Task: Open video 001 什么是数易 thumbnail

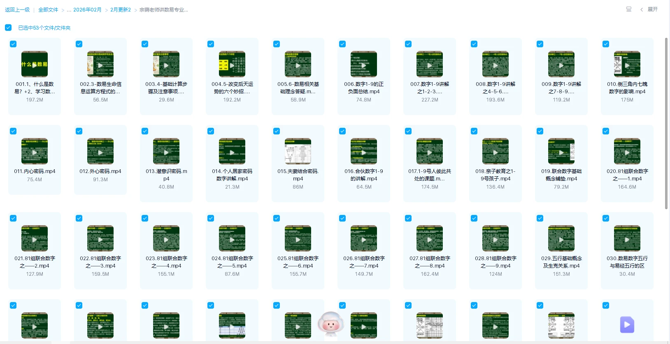Action: click(35, 64)
